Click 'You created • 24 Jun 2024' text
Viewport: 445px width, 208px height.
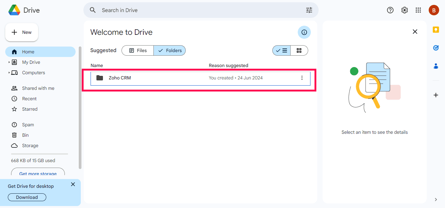pyautogui.click(x=236, y=78)
